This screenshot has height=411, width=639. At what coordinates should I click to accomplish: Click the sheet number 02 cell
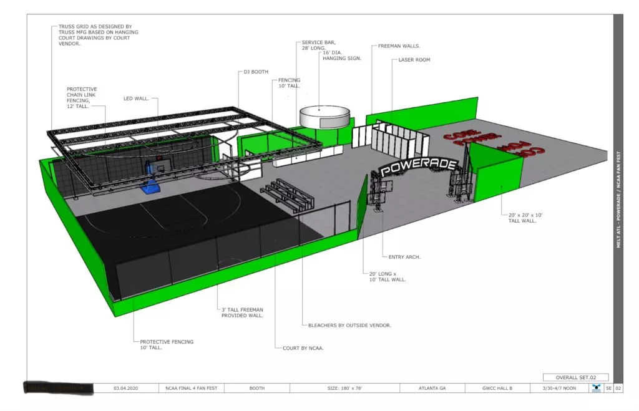coord(618,387)
